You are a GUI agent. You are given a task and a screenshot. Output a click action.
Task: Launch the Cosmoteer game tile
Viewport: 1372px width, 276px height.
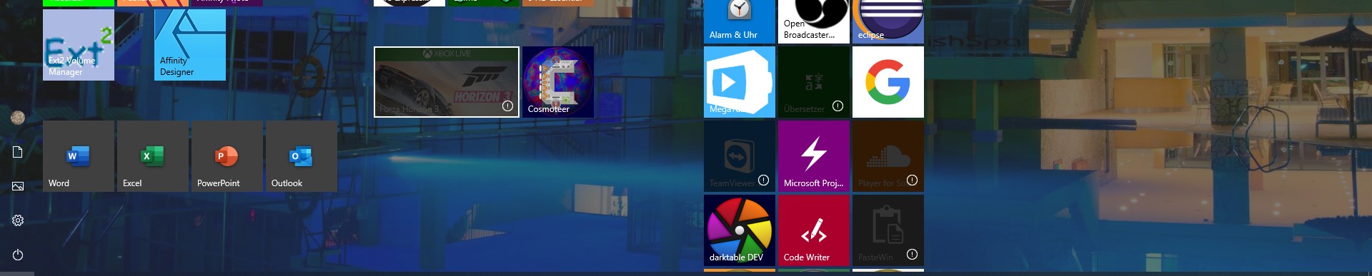click(558, 82)
